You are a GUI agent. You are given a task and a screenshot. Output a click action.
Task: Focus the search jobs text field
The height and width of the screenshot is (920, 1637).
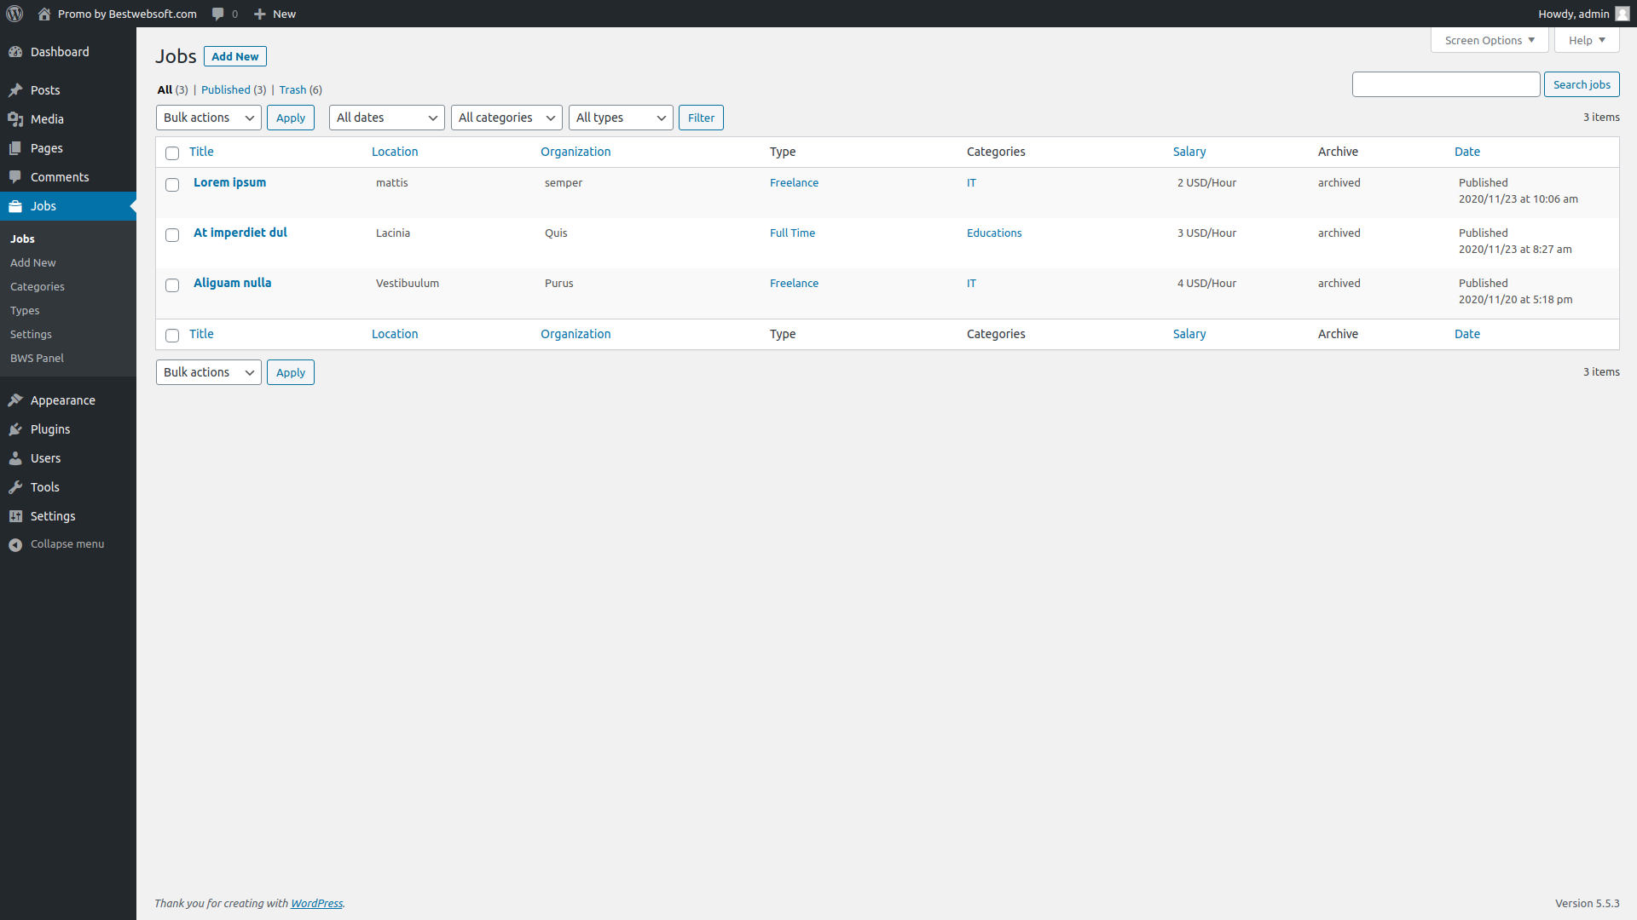[x=1445, y=84]
